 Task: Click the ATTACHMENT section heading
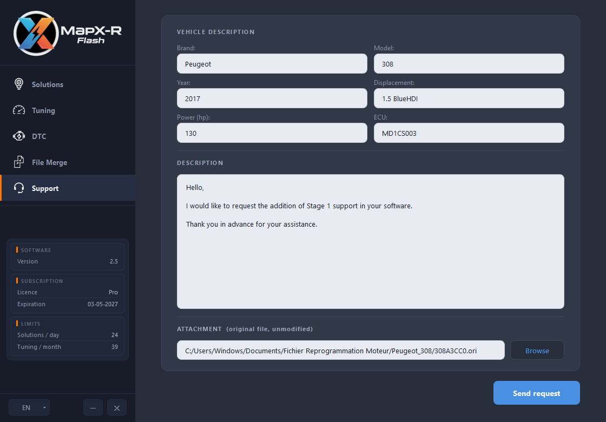199,329
